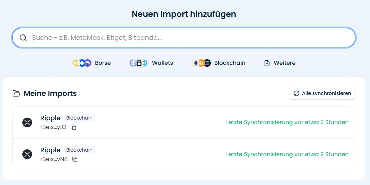This screenshot has height=185, width=370.
Task: Click the Meine Imports folder icon
Action: coord(16,93)
